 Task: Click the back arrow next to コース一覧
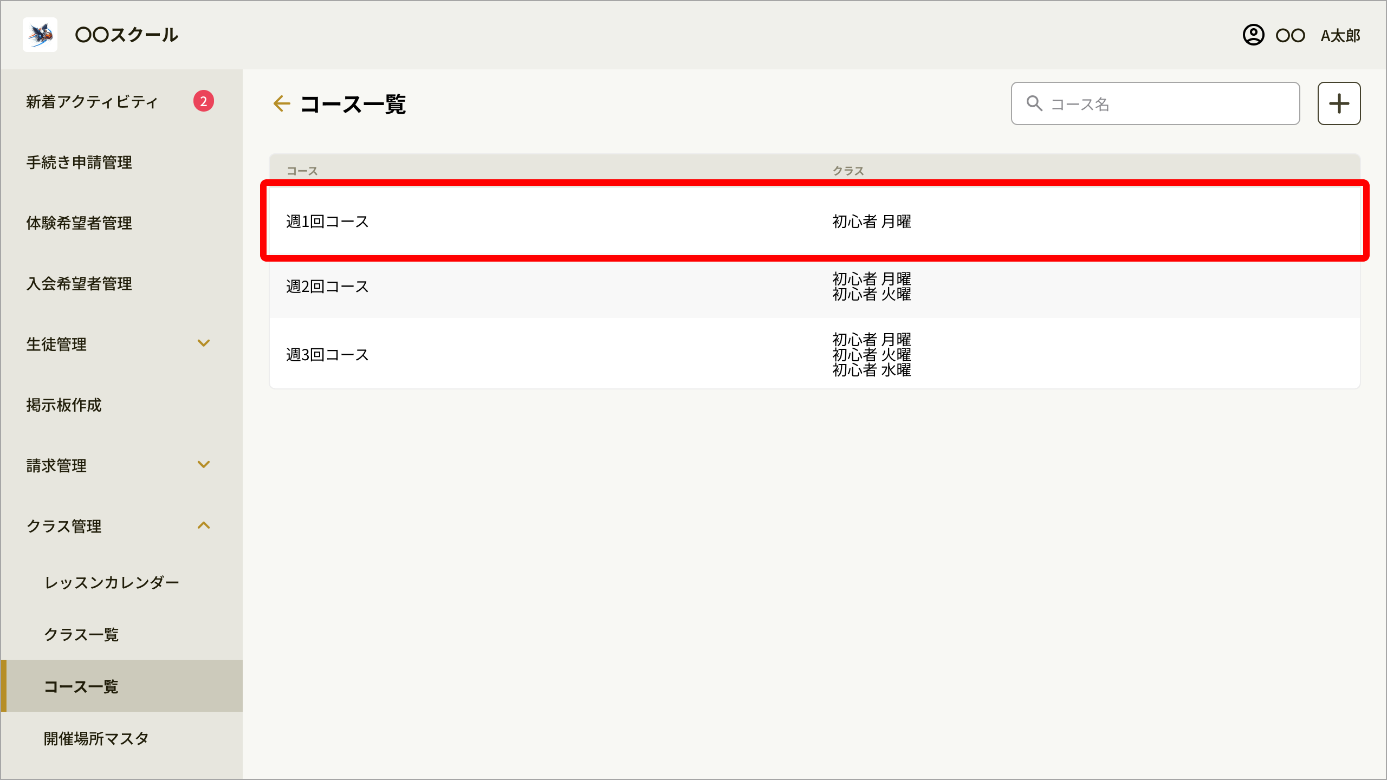pyautogui.click(x=282, y=103)
